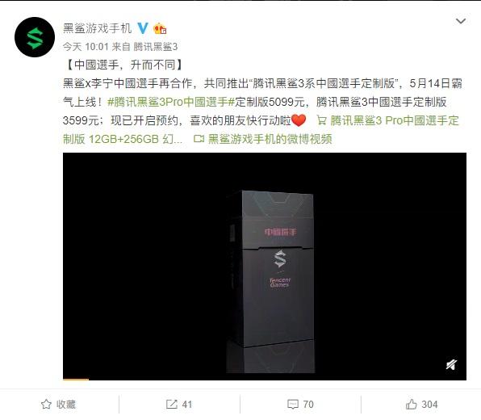Click the repost share icon
Viewport: 481px width, 420px height.
pos(171,404)
